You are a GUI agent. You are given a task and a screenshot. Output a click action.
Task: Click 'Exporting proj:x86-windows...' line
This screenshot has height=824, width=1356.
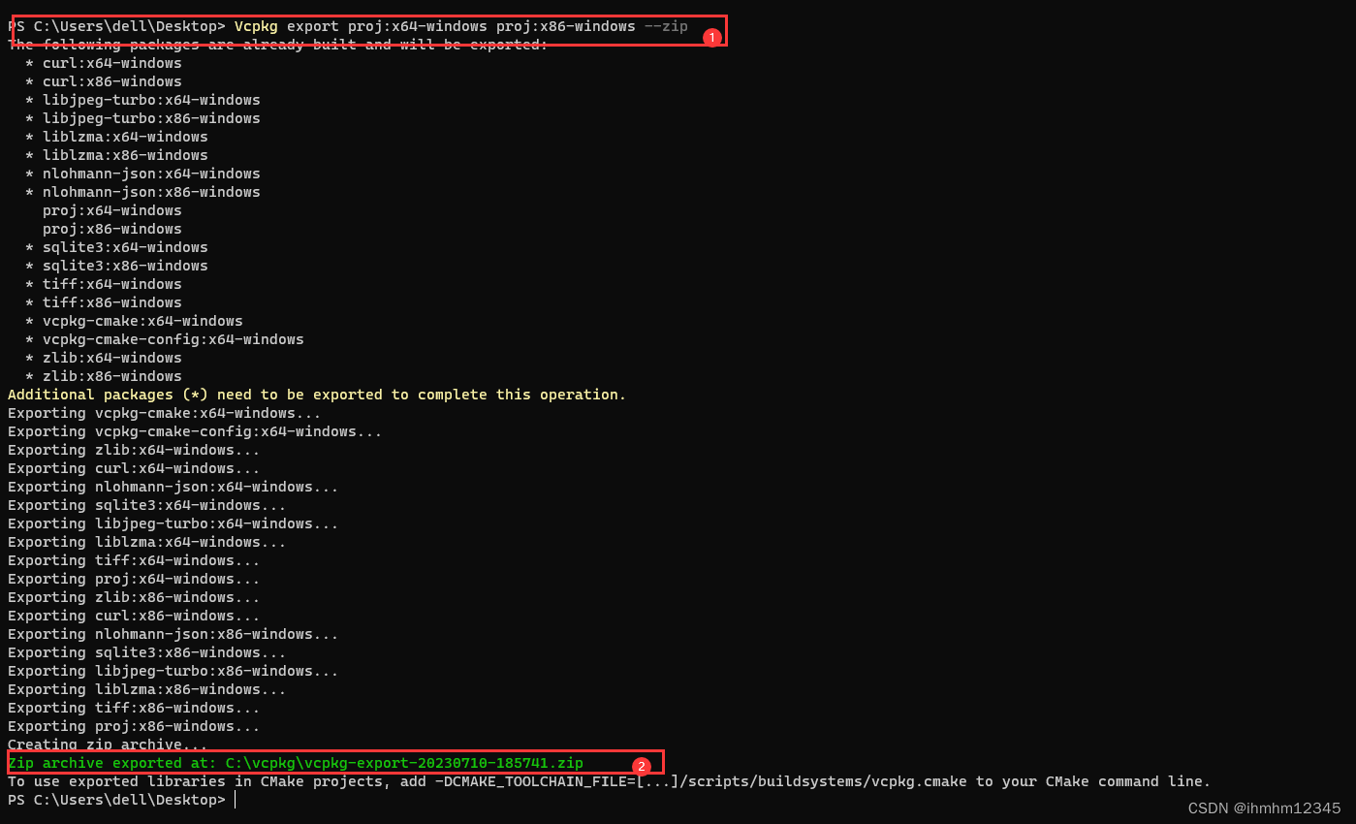(134, 726)
